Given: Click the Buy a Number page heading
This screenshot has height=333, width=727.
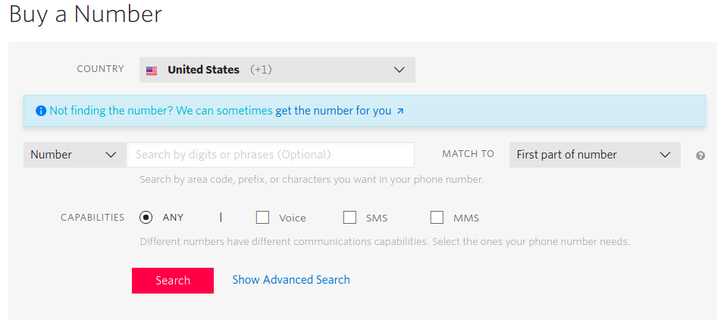Looking at the screenshot, I should (86, 14).
